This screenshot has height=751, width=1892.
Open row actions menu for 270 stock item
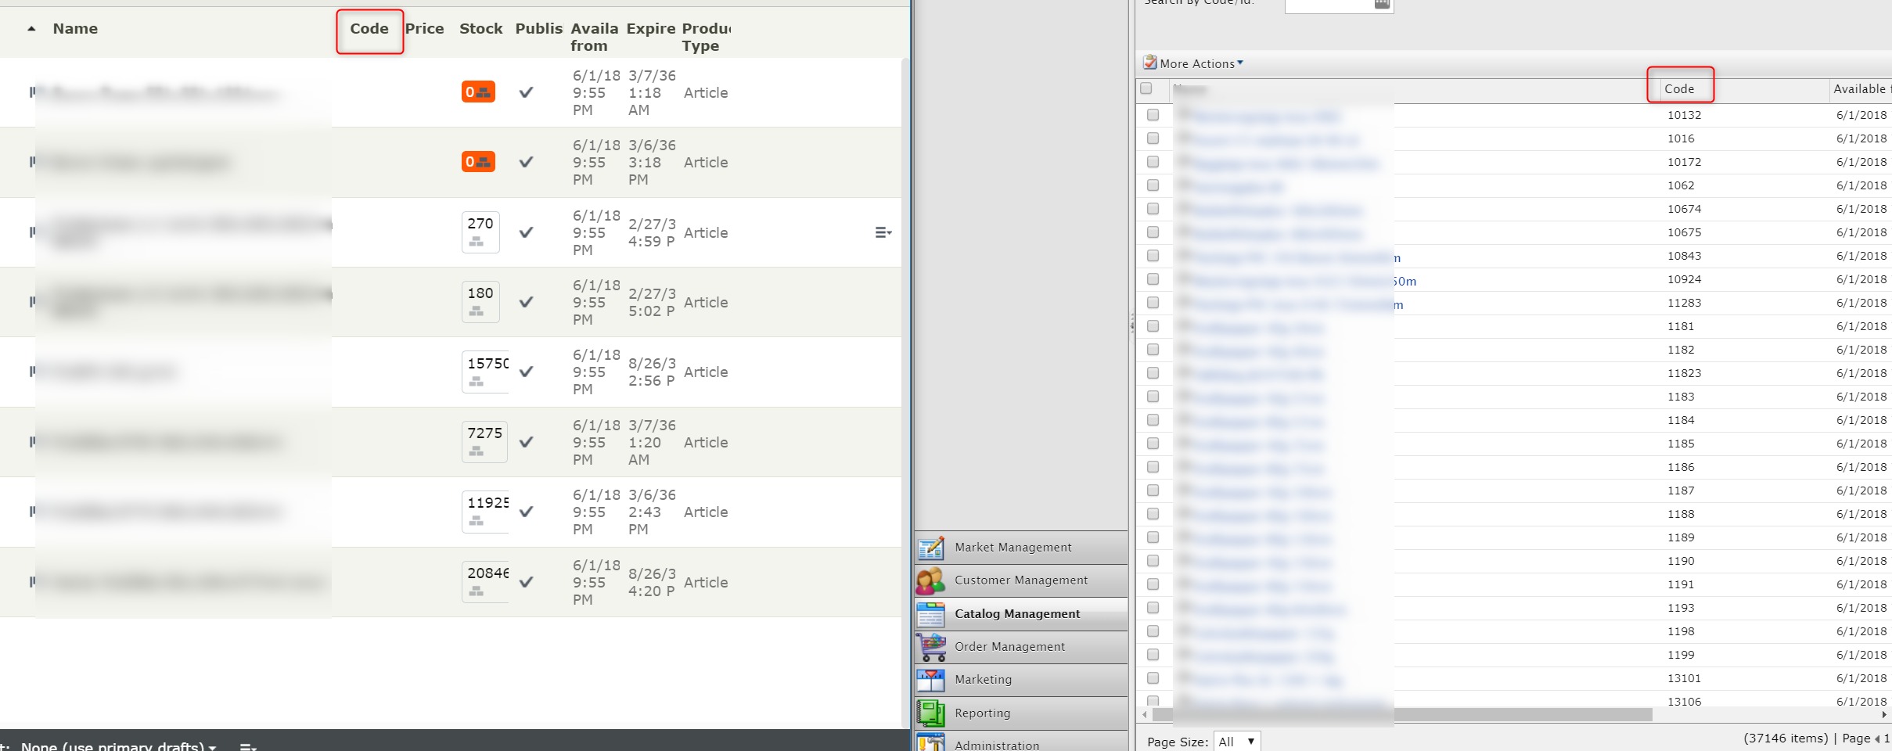click(883, 232)
